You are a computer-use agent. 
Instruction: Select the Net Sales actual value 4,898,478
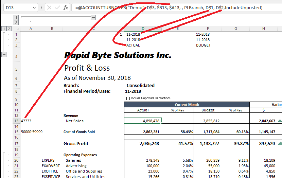coord(151,121)
